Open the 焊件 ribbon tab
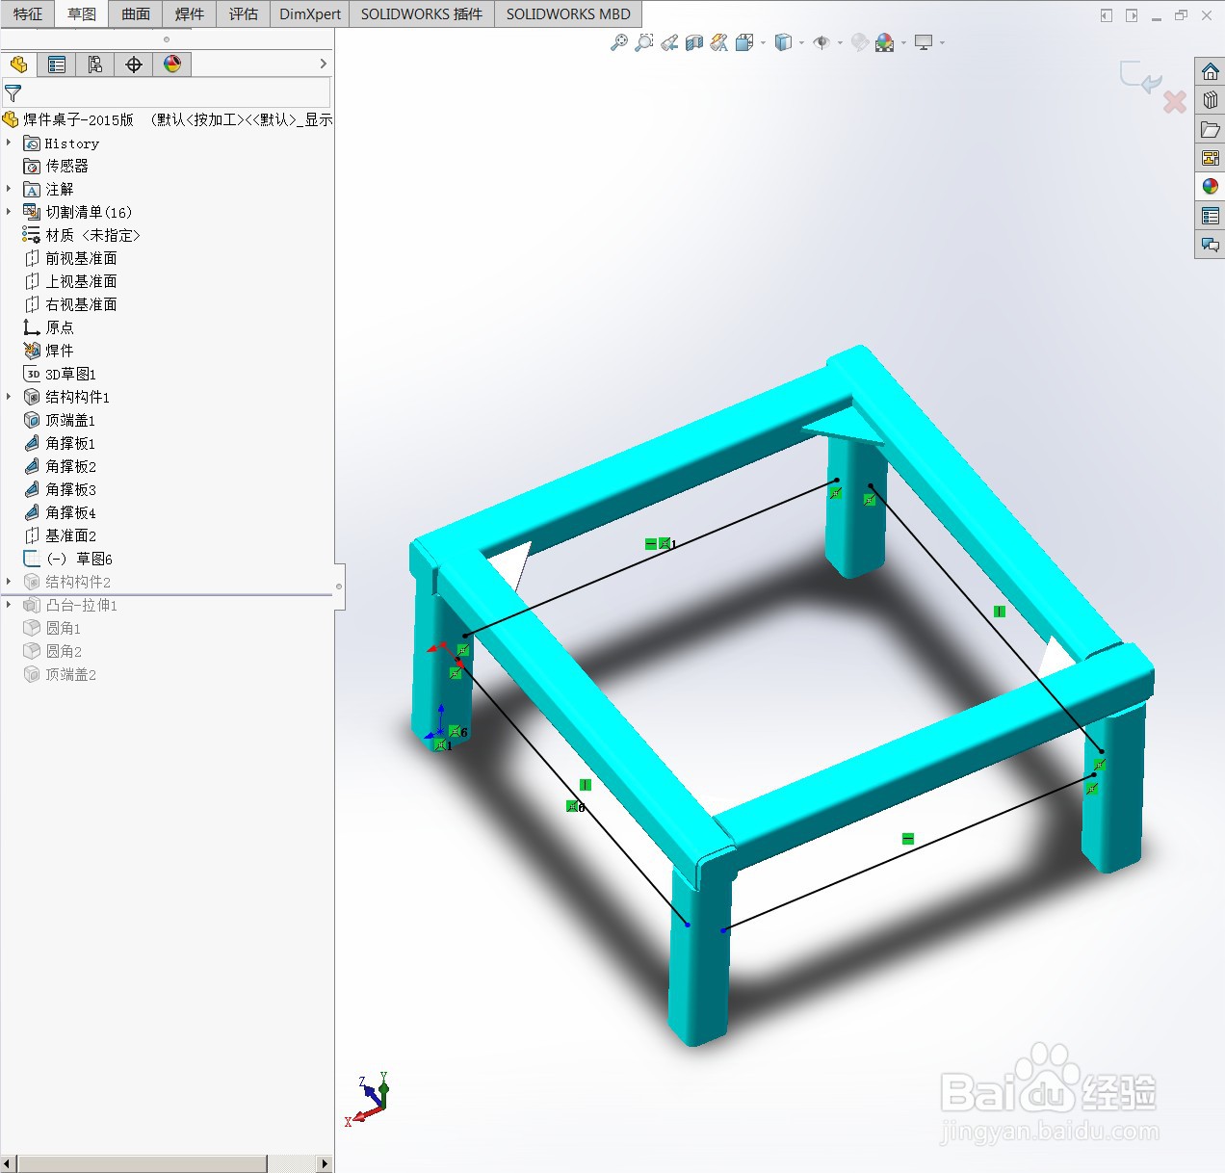 [190, 14]
